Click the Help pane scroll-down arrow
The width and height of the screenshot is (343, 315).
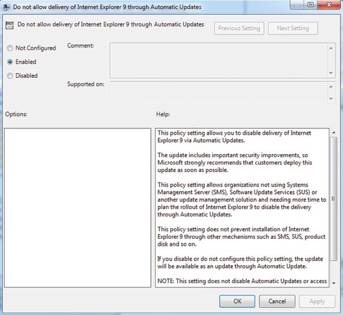[x=334, y=283]
